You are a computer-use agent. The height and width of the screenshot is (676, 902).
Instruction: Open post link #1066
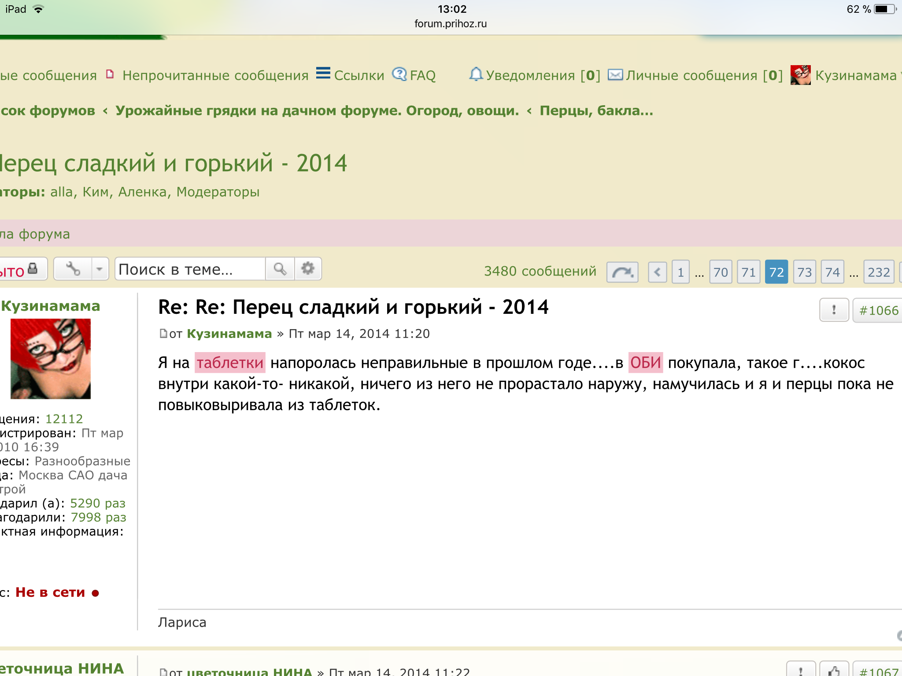click(878, 310)
